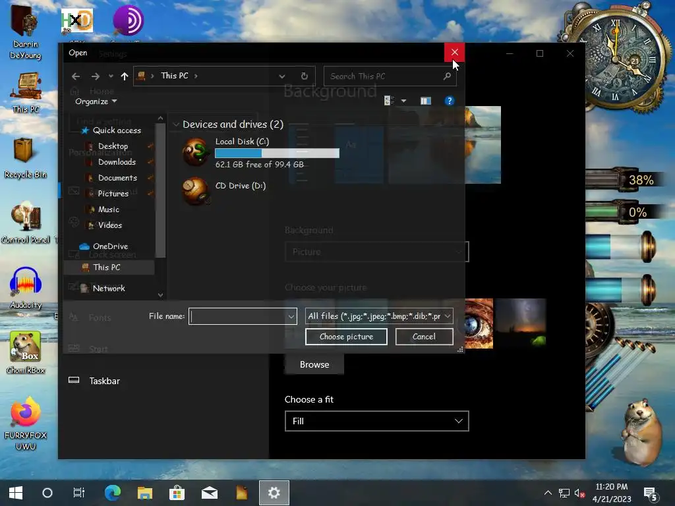Show hidden system tray icons
675x506 pixels.
pos(548,493)
